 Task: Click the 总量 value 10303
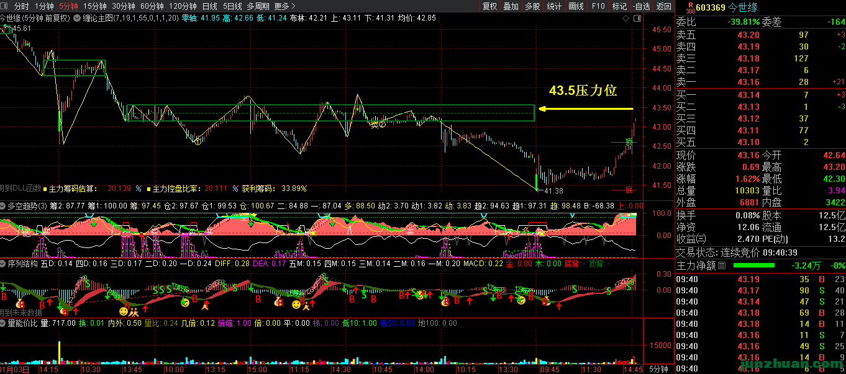(x=747, y=190)
